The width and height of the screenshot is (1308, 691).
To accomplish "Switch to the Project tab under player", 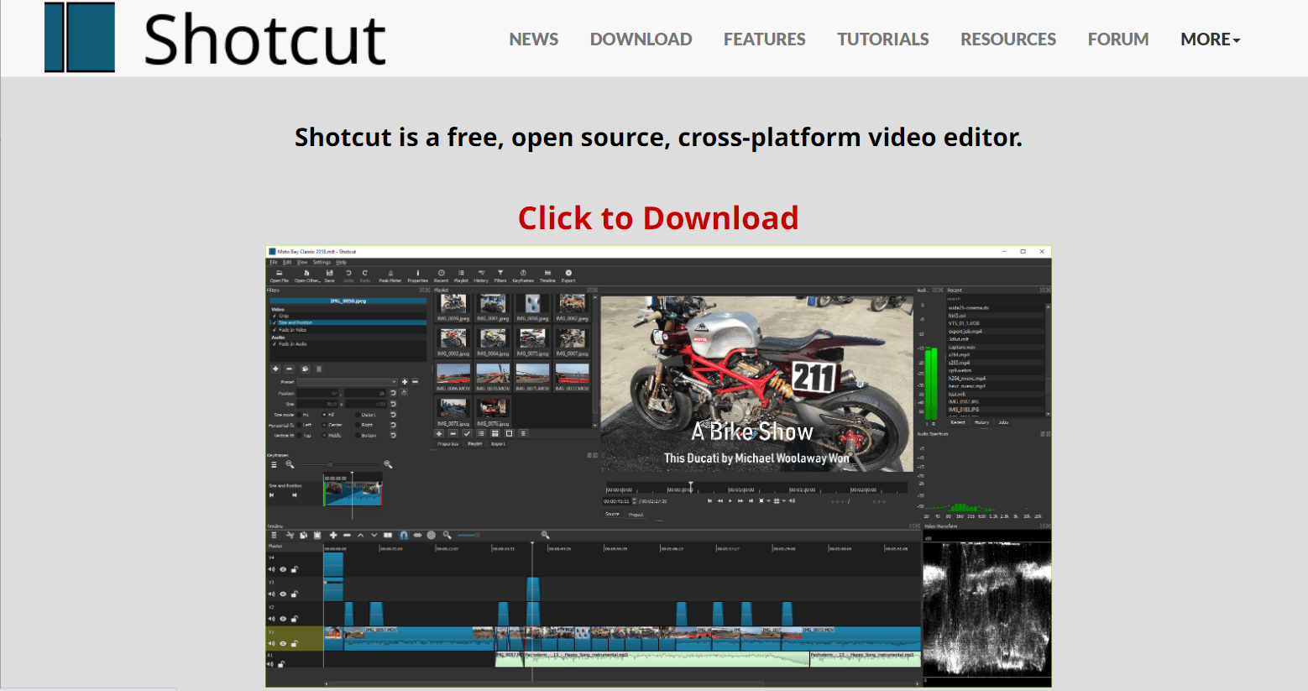I will tap(636, 515).
